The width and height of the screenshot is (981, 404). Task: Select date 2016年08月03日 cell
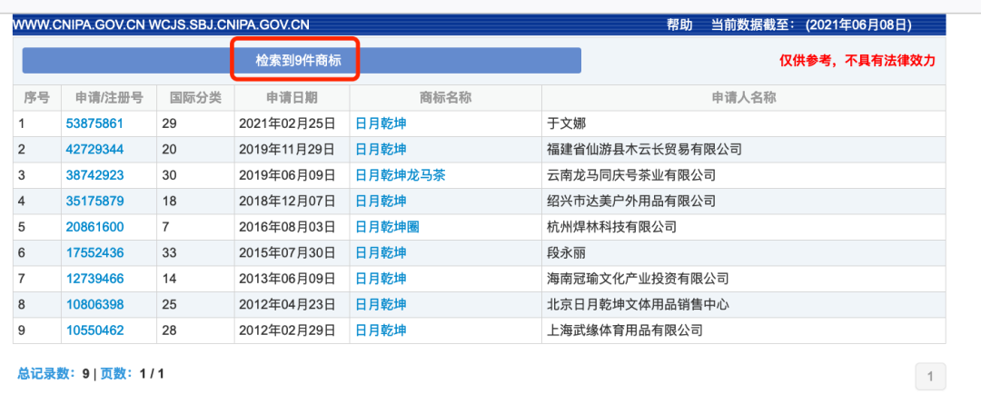pyautogui.click(x=292, y=227)
